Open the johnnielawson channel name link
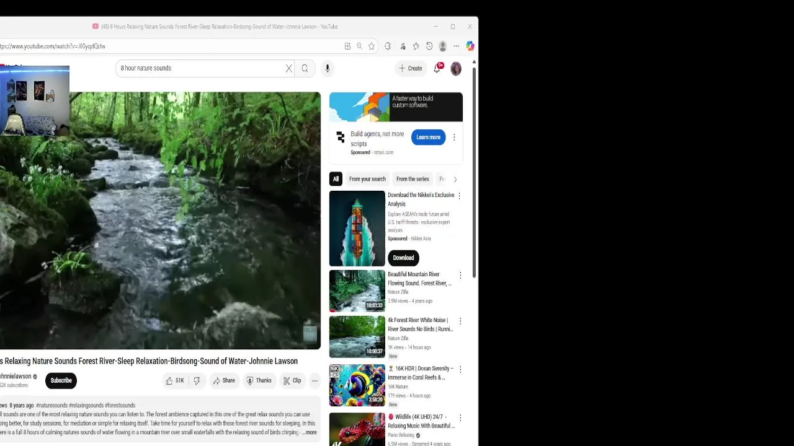 (x=15, y=377)
